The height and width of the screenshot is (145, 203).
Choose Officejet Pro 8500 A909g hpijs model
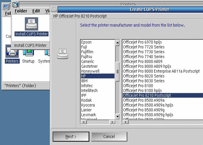point(163,115)
